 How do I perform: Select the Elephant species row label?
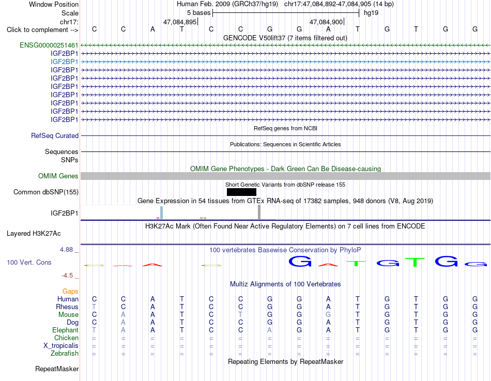(x=66, y=330)
